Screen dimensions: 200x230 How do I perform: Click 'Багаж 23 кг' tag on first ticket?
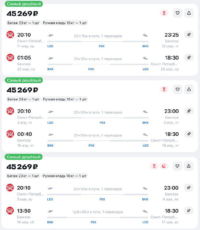click(x=23, y=23)
